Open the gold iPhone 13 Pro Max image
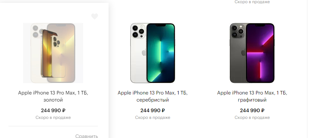Screen dimensions: 313x138 (53, 53)
